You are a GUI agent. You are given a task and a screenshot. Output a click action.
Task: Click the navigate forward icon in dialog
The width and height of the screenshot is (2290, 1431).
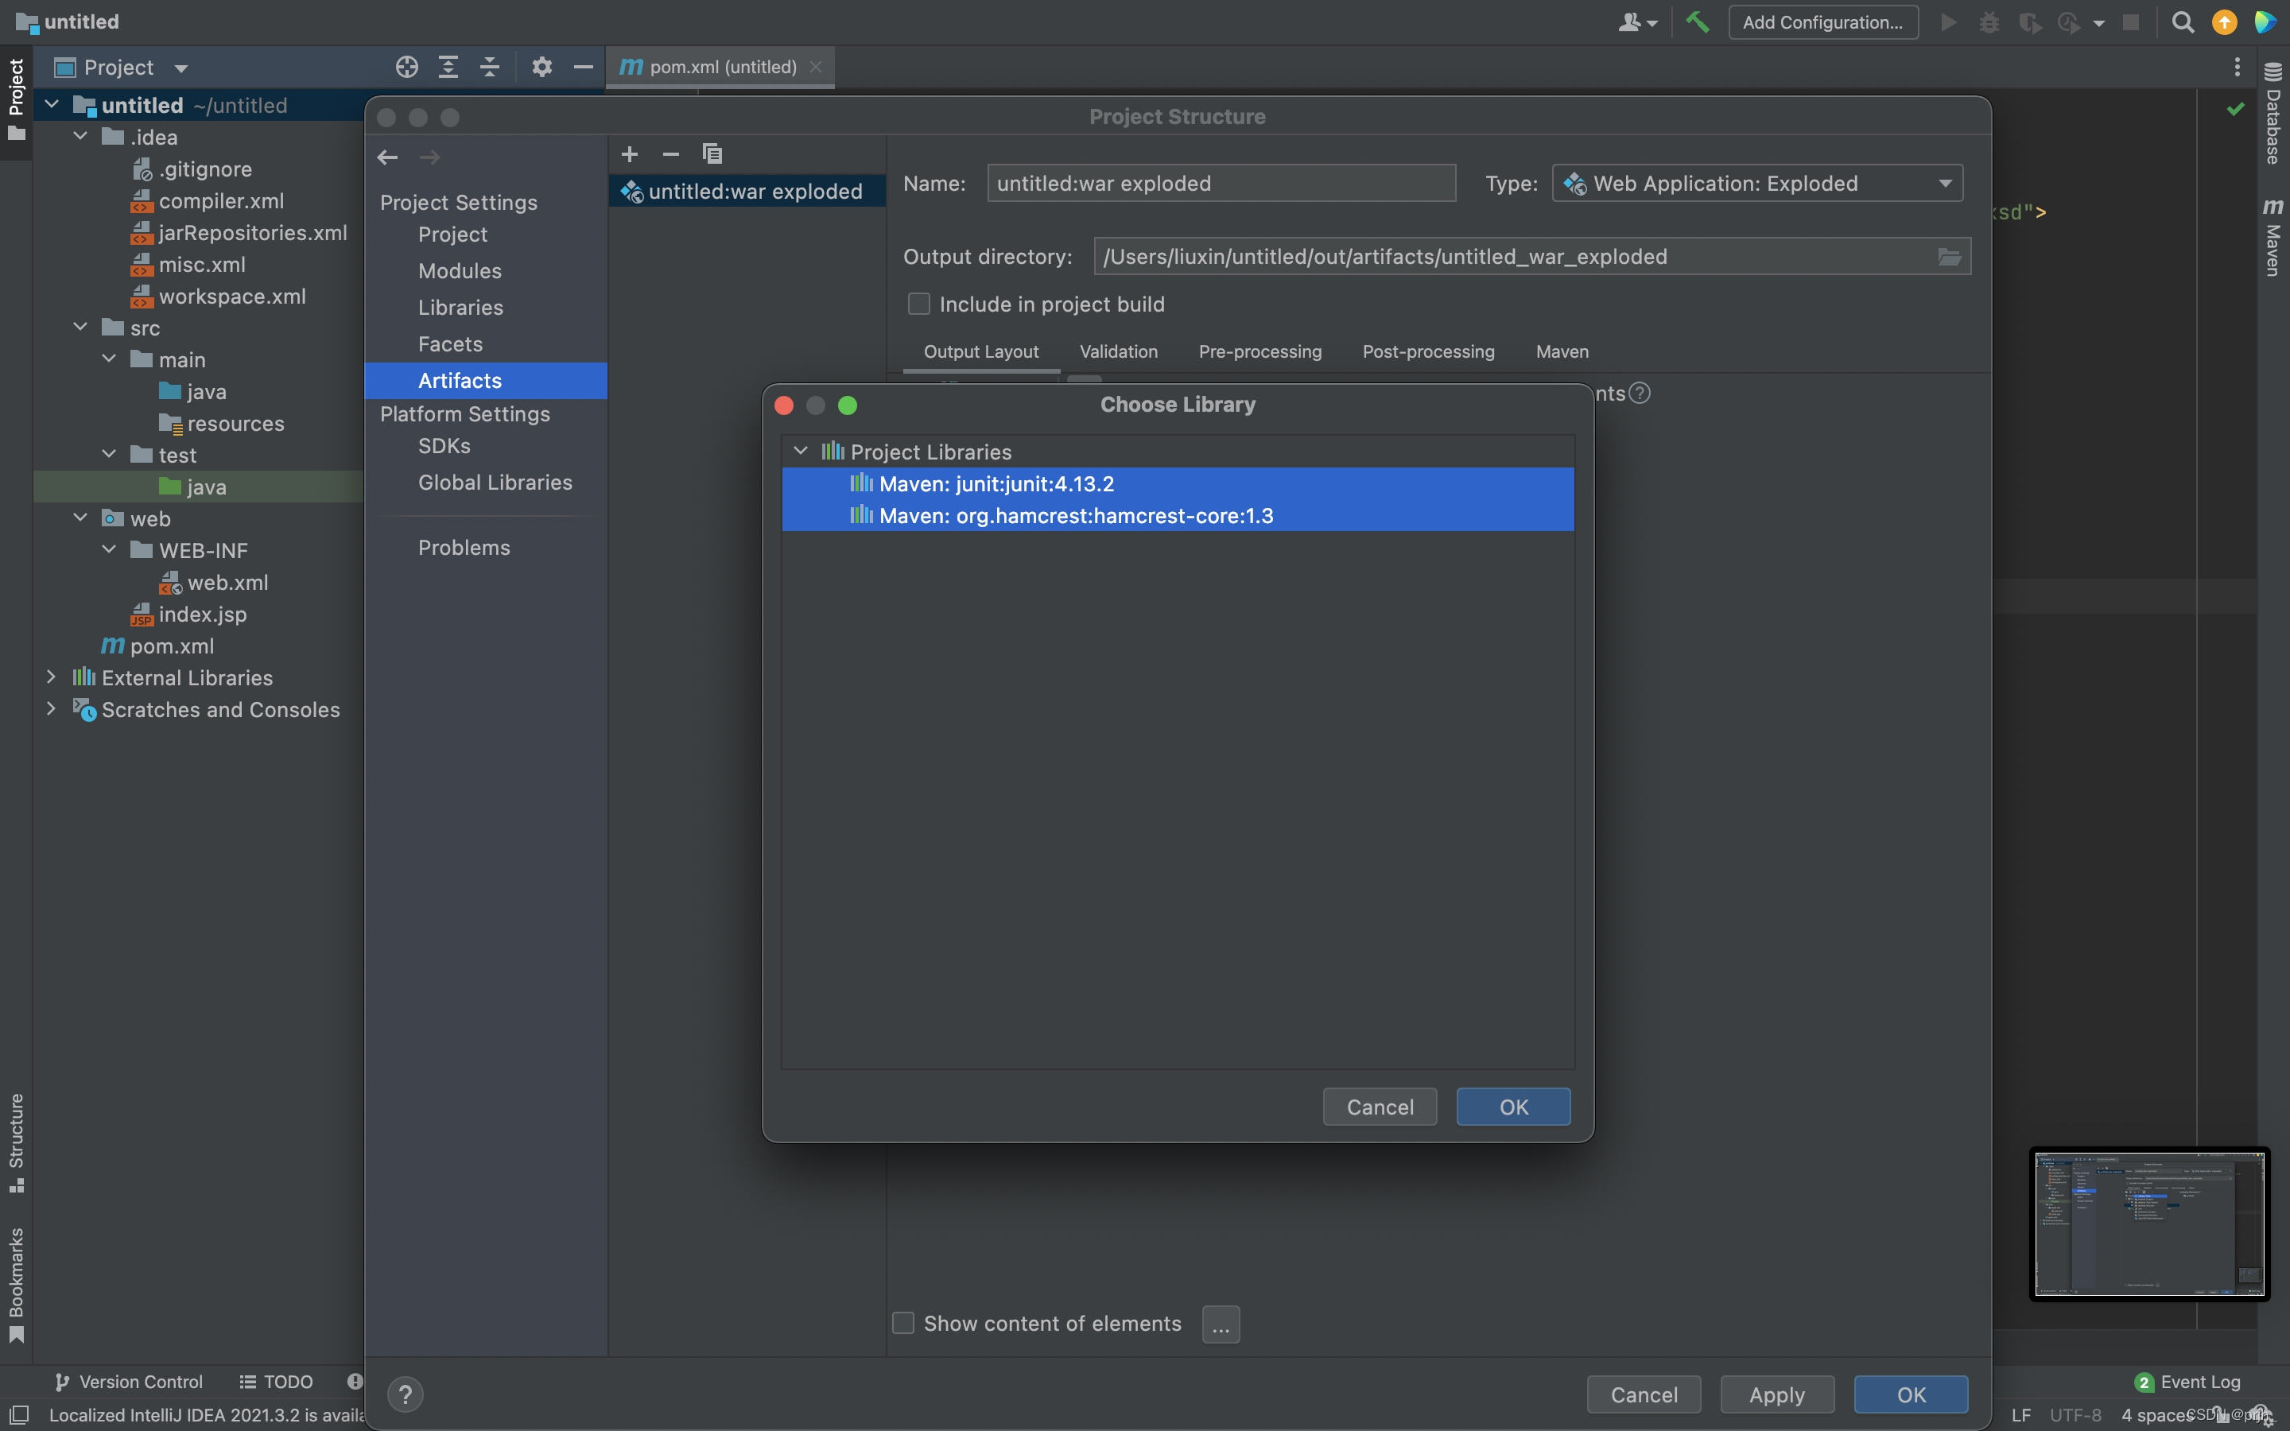click(x=430, y=155)
